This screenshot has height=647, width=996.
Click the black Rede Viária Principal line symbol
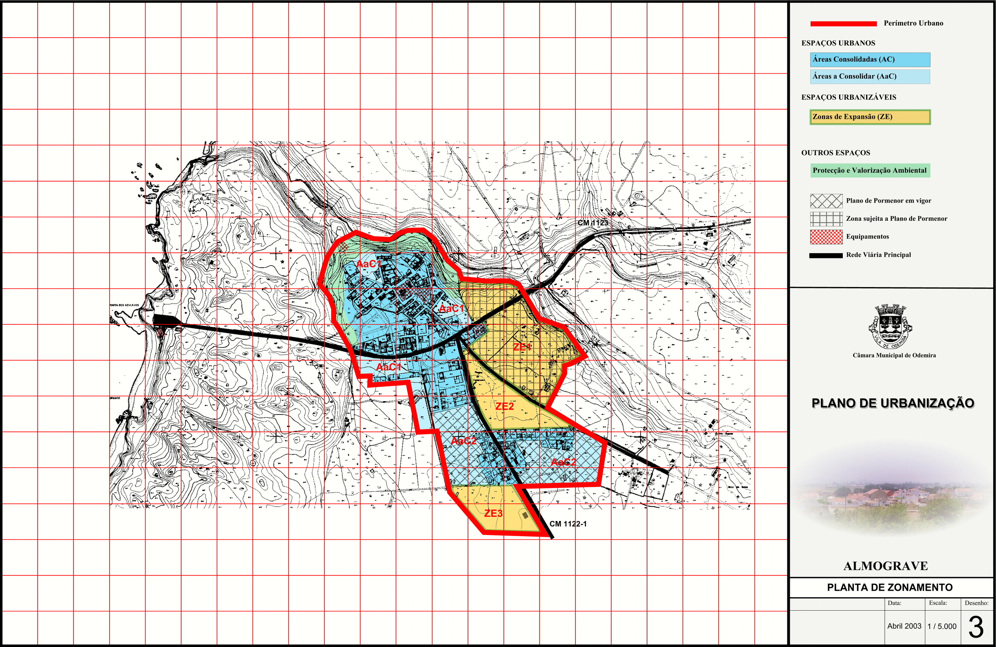tap(825, 255)
